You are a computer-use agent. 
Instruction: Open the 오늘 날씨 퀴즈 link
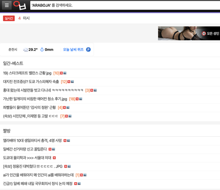pos(73,50)
